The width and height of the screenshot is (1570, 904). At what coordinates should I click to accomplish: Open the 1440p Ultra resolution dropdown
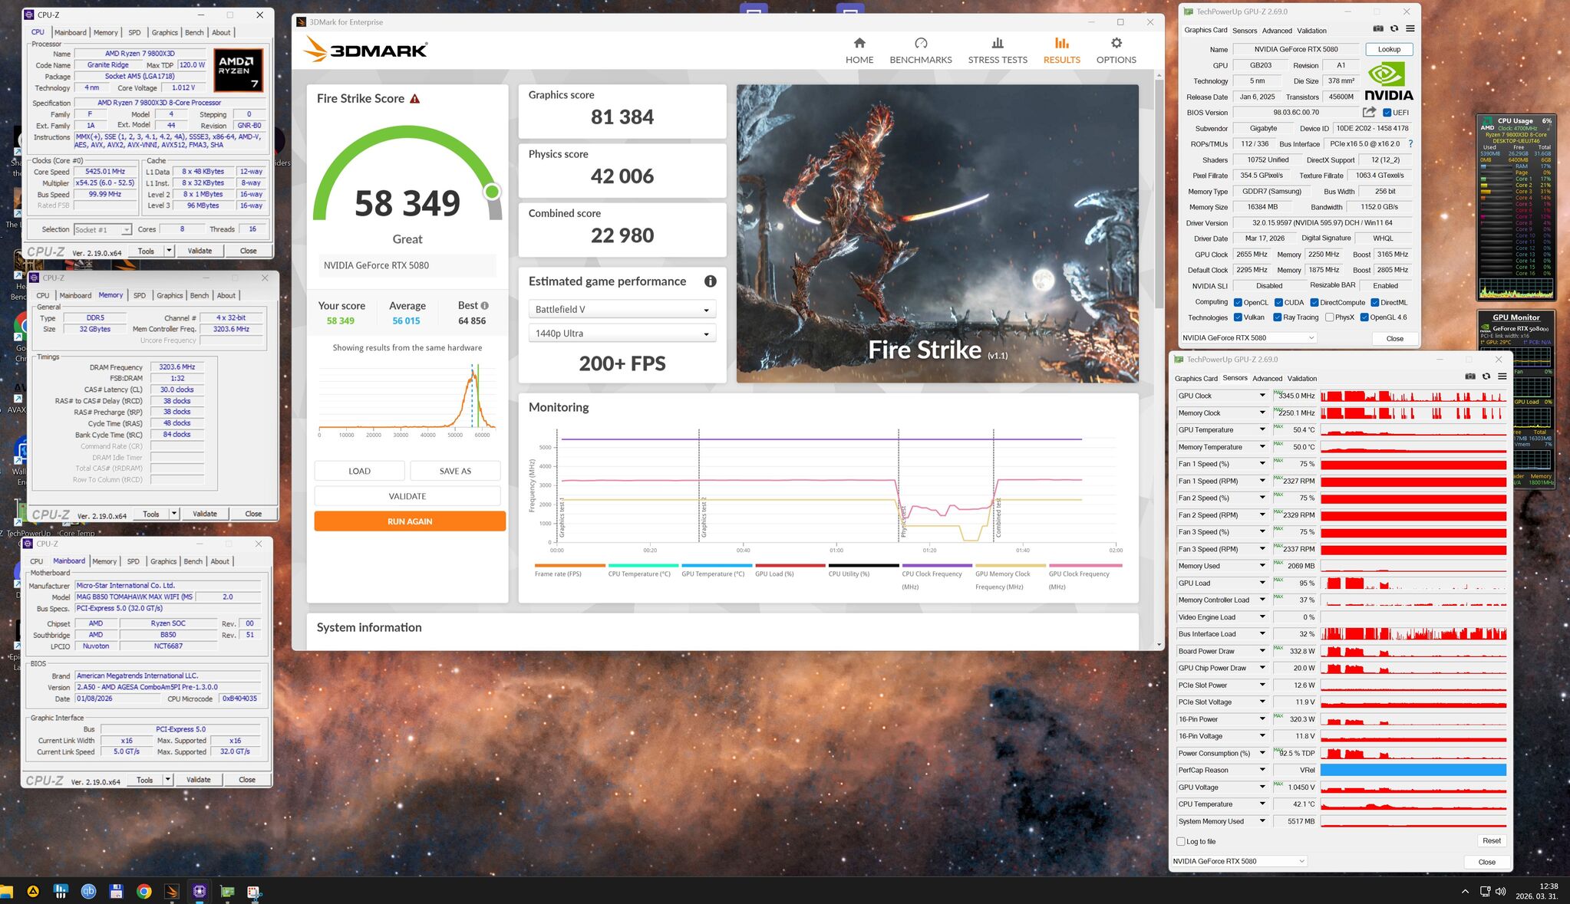click(622, 334)
